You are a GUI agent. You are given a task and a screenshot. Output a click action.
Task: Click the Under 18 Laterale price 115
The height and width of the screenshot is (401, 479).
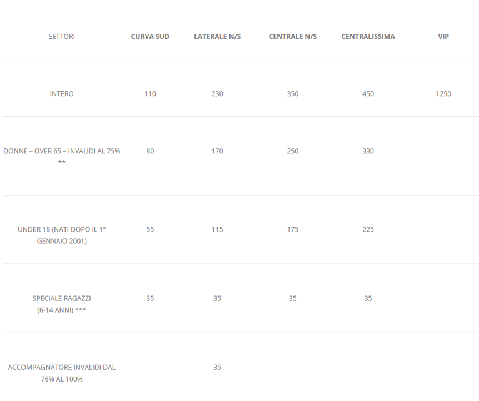pyautogui.click(x=217, y=229)
